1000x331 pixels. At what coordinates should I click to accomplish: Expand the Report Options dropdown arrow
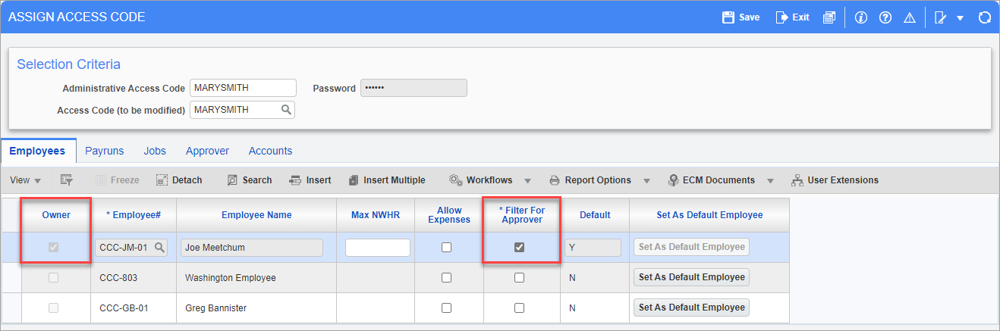[646, 180]
